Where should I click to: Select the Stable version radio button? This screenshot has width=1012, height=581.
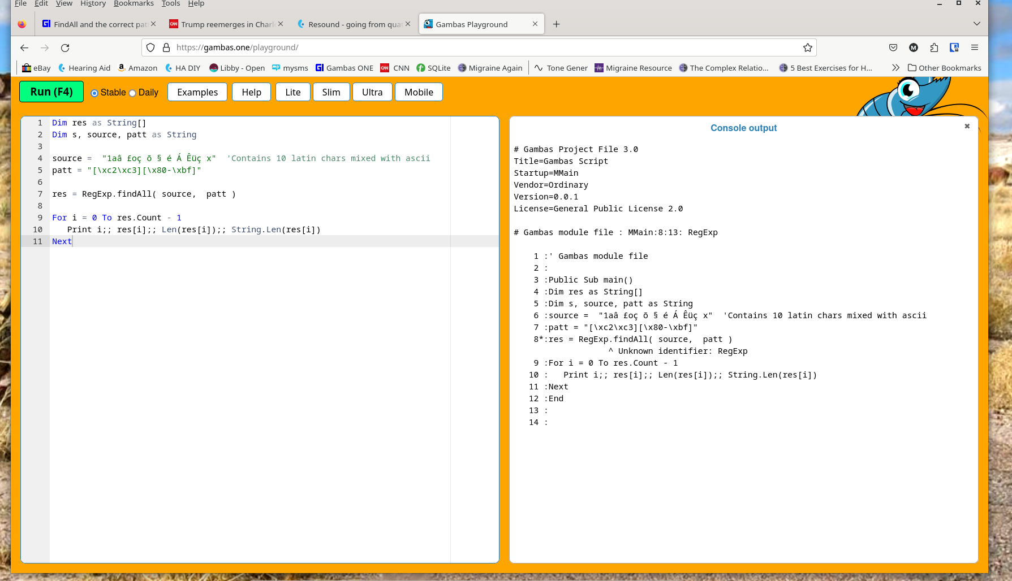[94, 93]
